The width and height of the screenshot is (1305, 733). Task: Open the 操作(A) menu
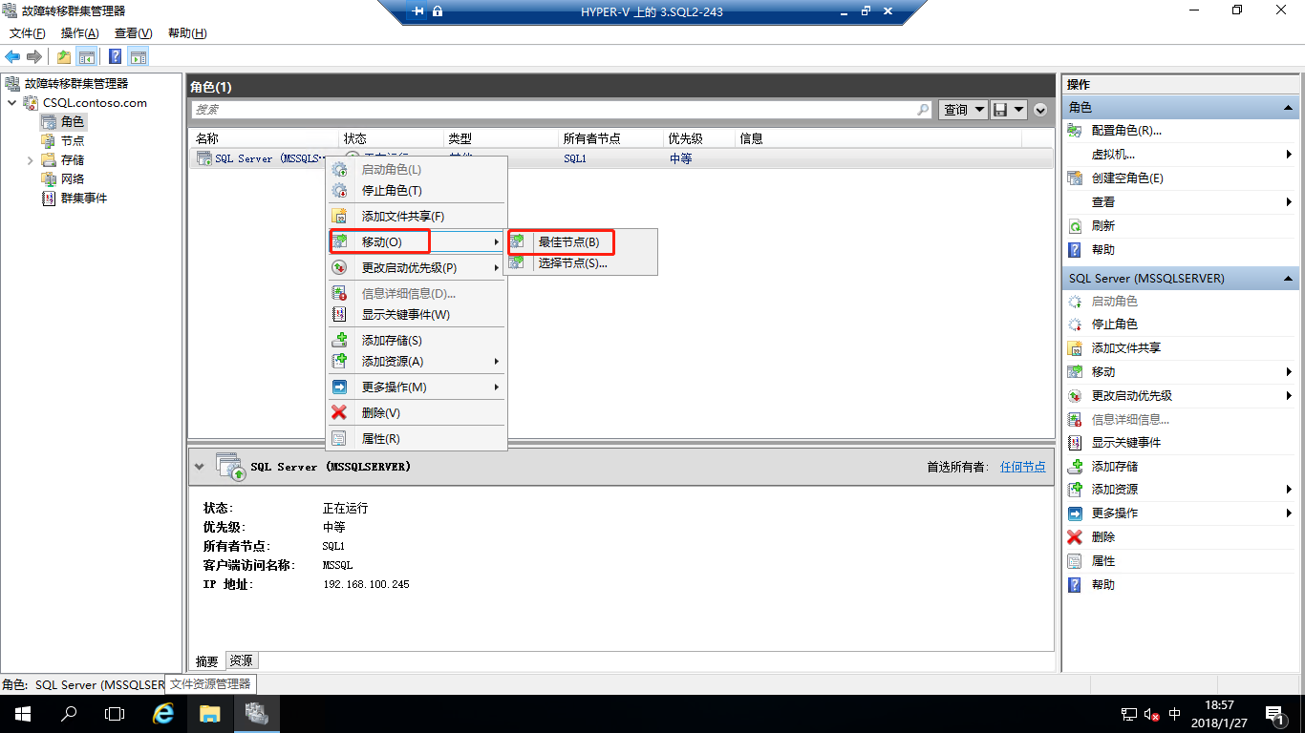[x=80, y=33]
